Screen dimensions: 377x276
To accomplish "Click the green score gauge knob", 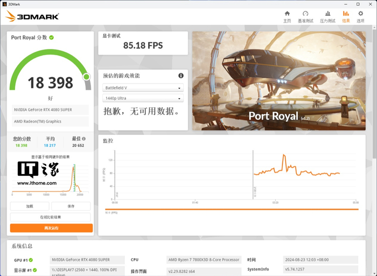I will pos(87,77).
